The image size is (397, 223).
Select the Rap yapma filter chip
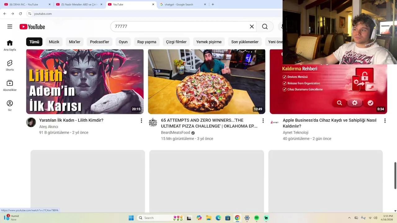(x=147, y=42)
